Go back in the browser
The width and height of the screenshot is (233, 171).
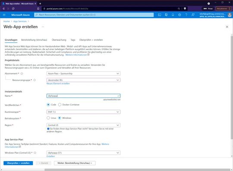[x=3, y=9]
